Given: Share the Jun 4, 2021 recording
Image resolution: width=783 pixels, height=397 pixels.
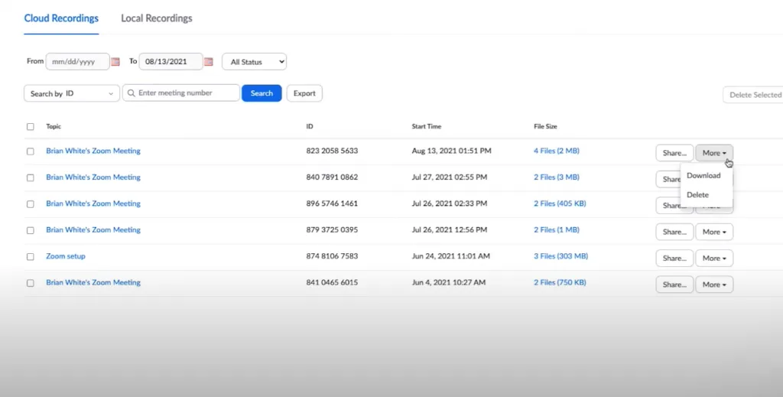Looking at the screenshot, I should tap(674, 285).
